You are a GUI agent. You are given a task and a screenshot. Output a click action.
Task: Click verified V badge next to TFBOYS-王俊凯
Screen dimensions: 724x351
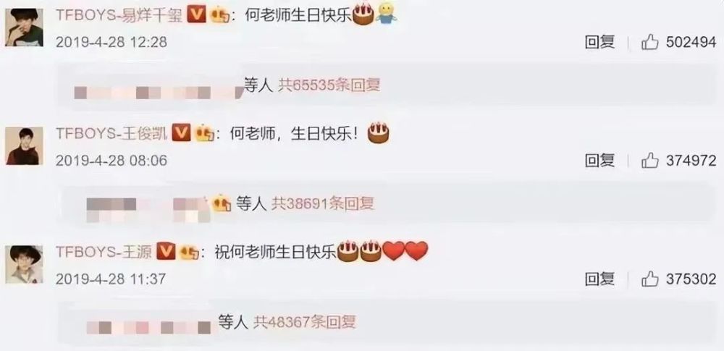coord(182,133)
